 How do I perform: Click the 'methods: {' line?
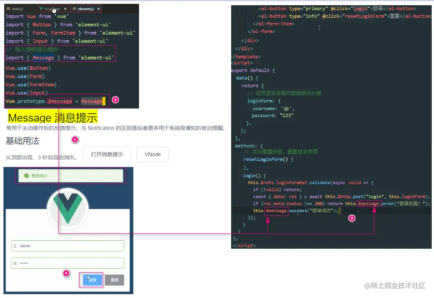tap(249, 146)
